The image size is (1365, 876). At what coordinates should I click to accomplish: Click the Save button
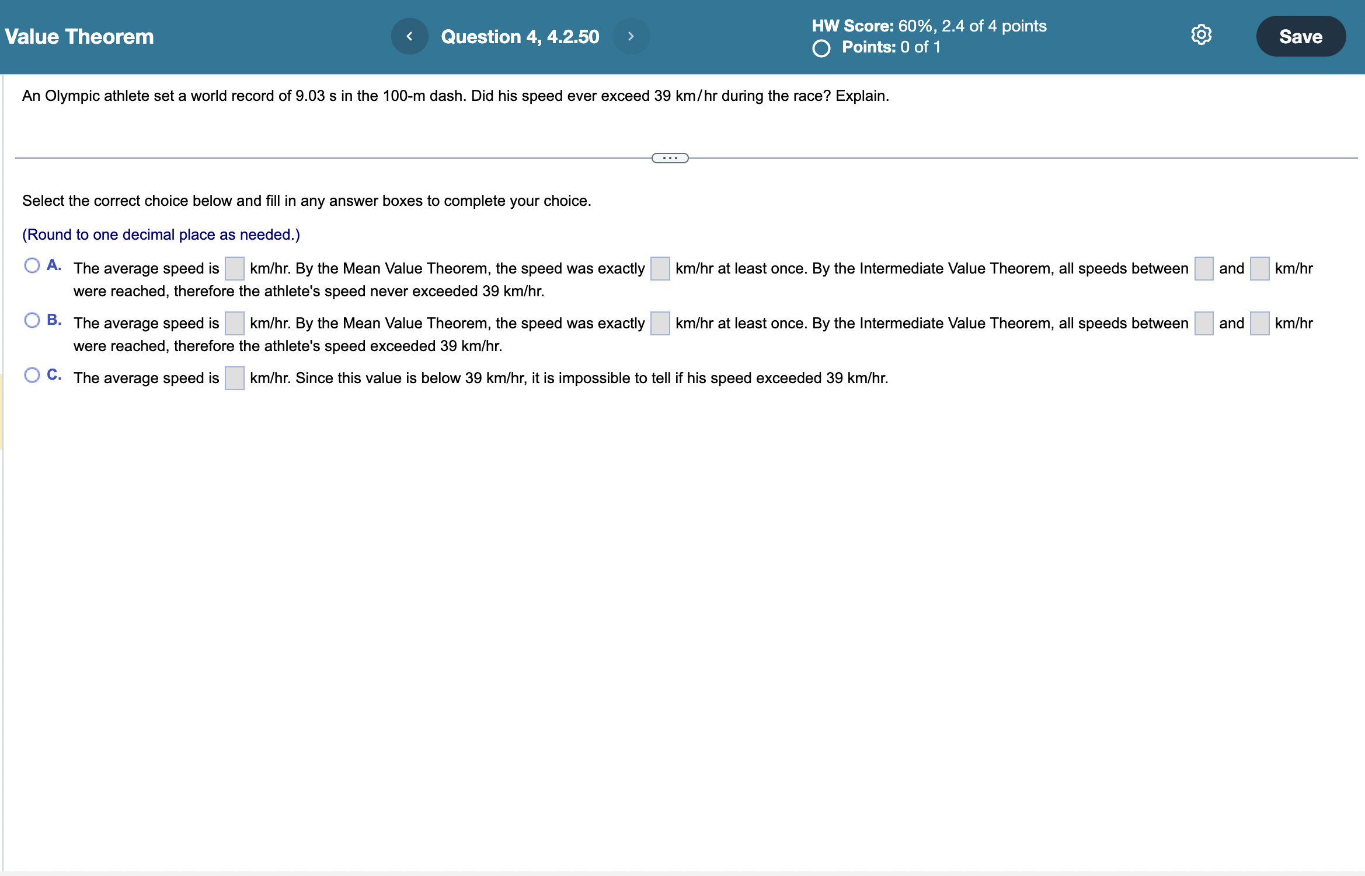coord(1300,36)
